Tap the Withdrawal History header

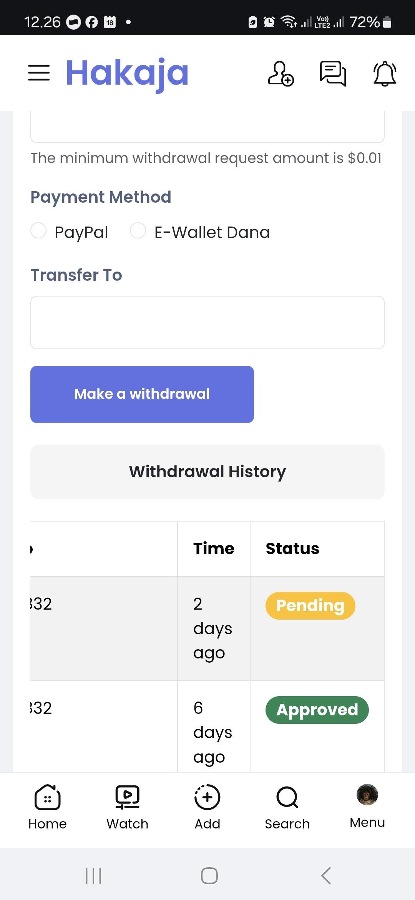click(207, 472)
